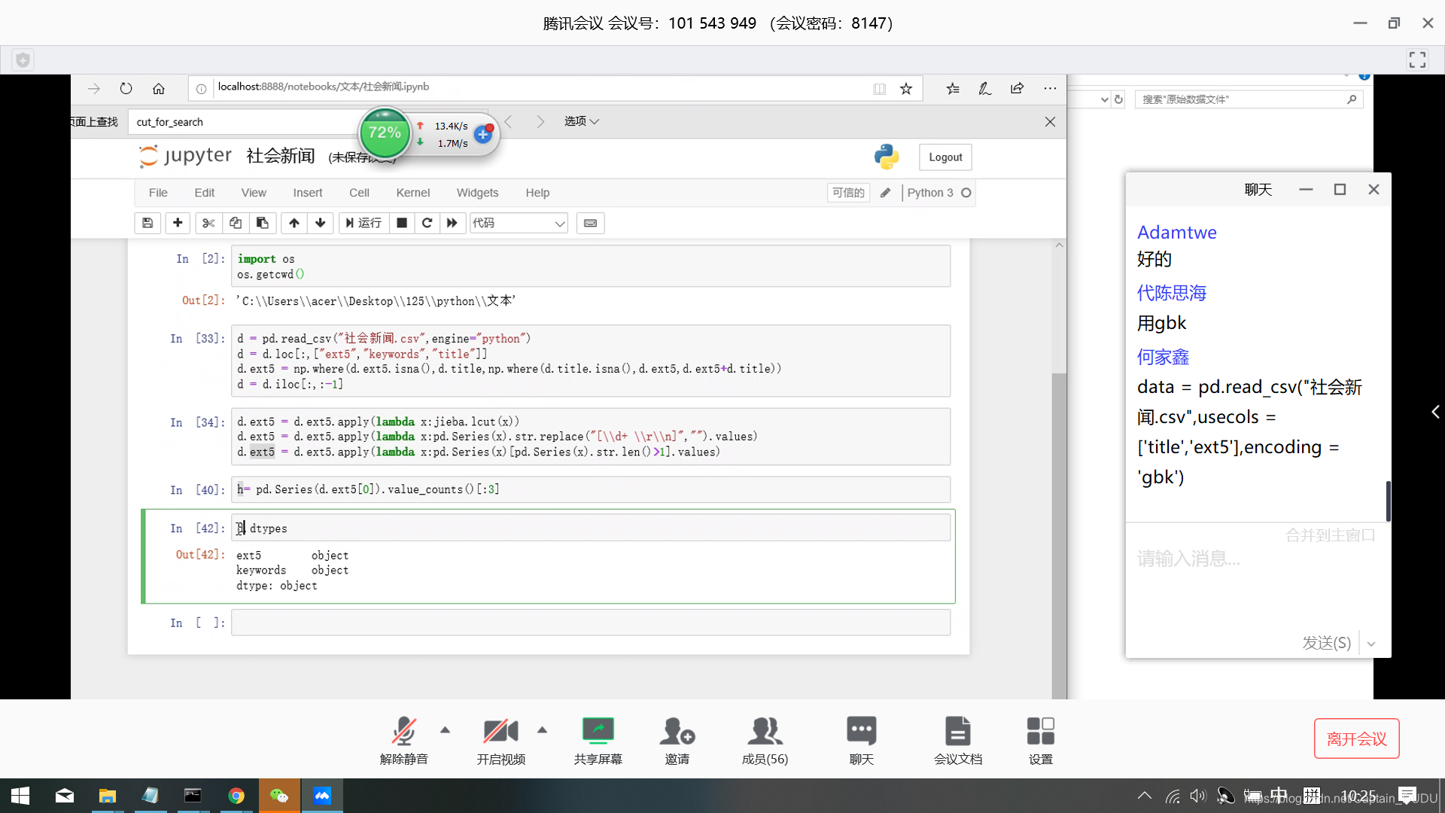1445x813 pixels.
Task: Move selected cell up
Action: coord(294,223)
